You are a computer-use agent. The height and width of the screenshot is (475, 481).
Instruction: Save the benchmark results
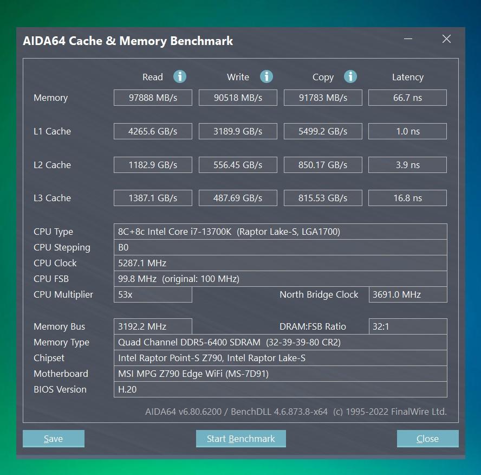(54, 439)
